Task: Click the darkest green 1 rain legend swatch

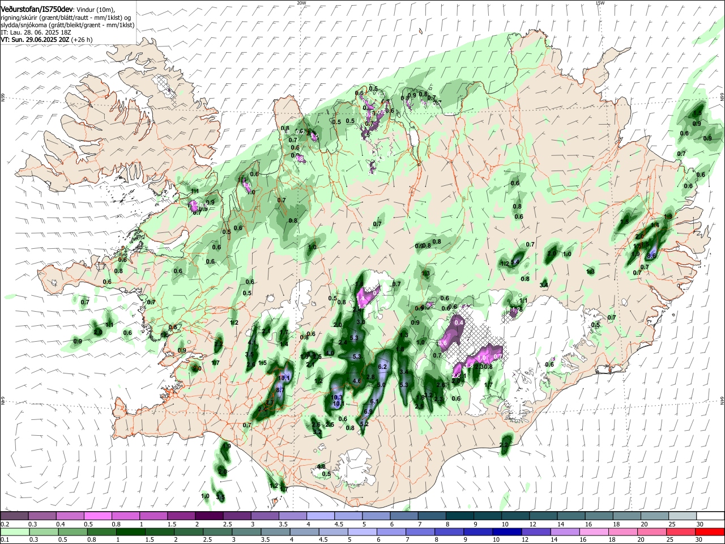Action: (x=130, y=532)
